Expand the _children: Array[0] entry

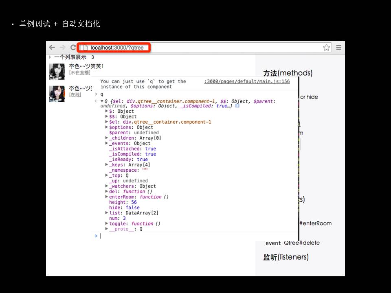tap(107, 138)
